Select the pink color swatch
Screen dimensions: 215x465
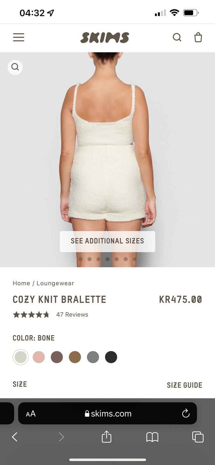(39, 357)
